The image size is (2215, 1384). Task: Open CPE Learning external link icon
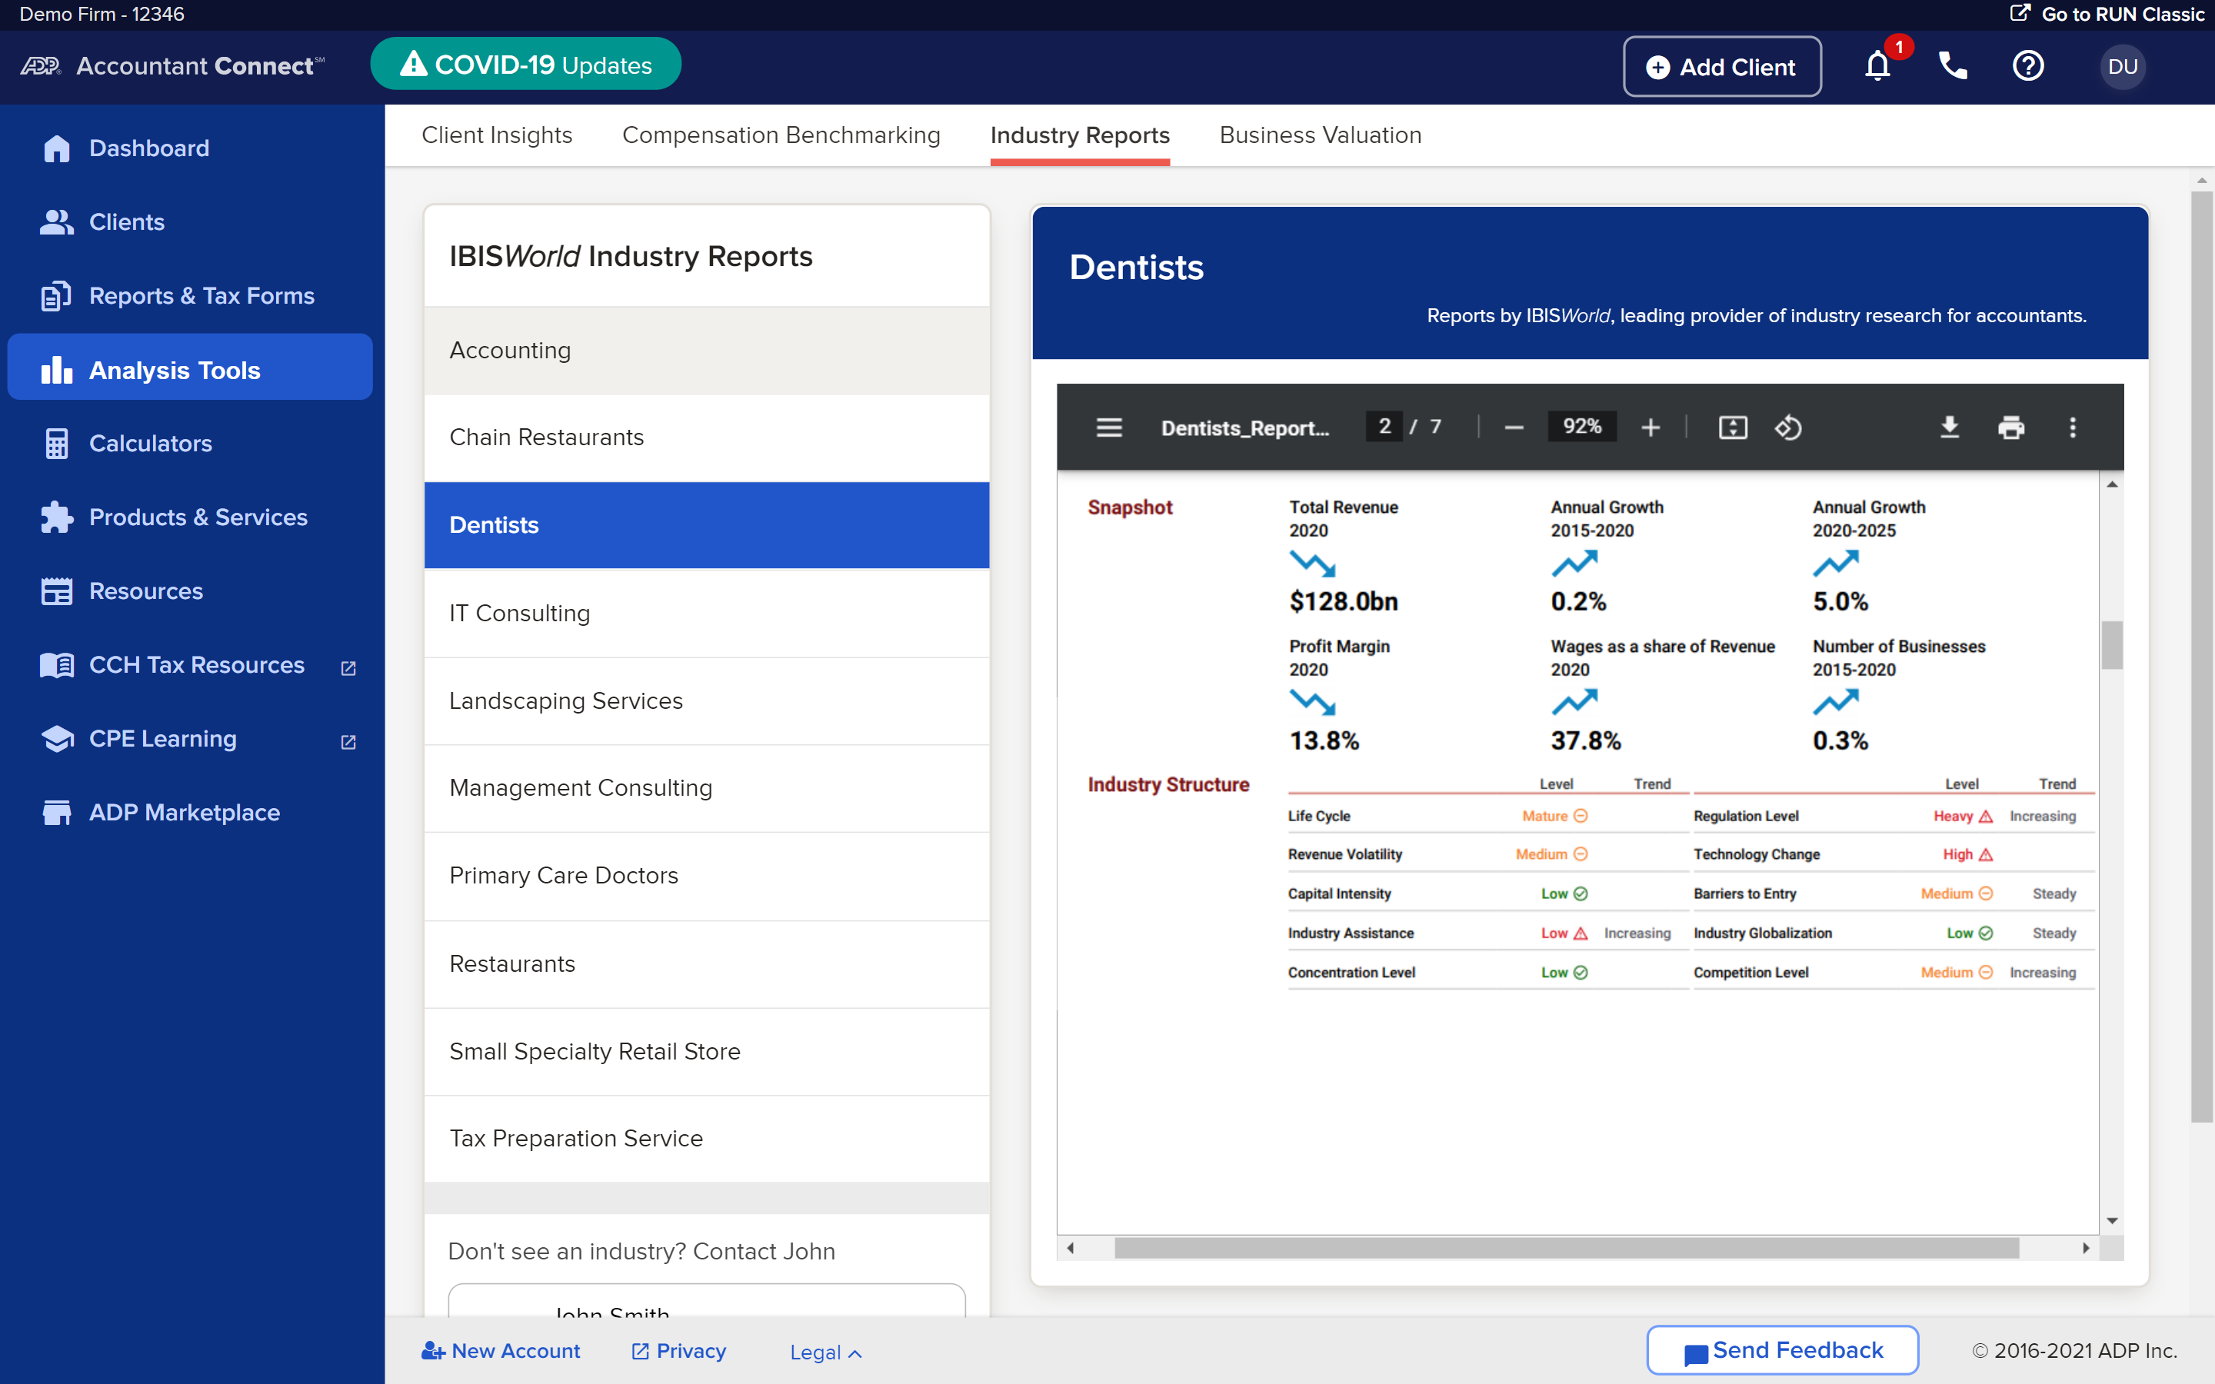(x=348, y=741)
